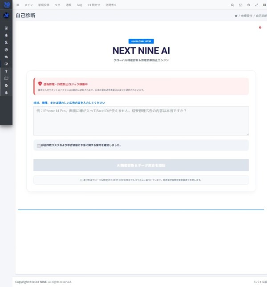Open the 通報 menu item
The width and height of the screenshot is (267, 287).
coord(69,5)
